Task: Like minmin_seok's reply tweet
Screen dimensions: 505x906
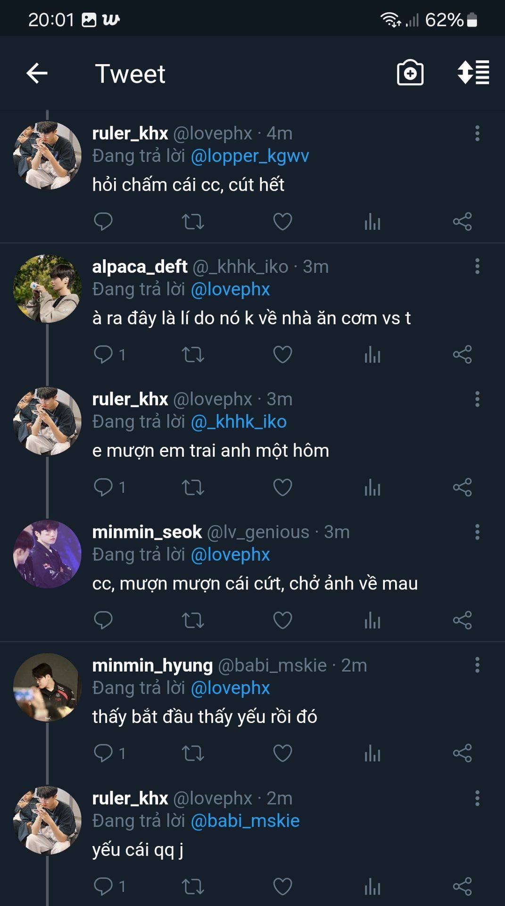Action: (282, 620)
